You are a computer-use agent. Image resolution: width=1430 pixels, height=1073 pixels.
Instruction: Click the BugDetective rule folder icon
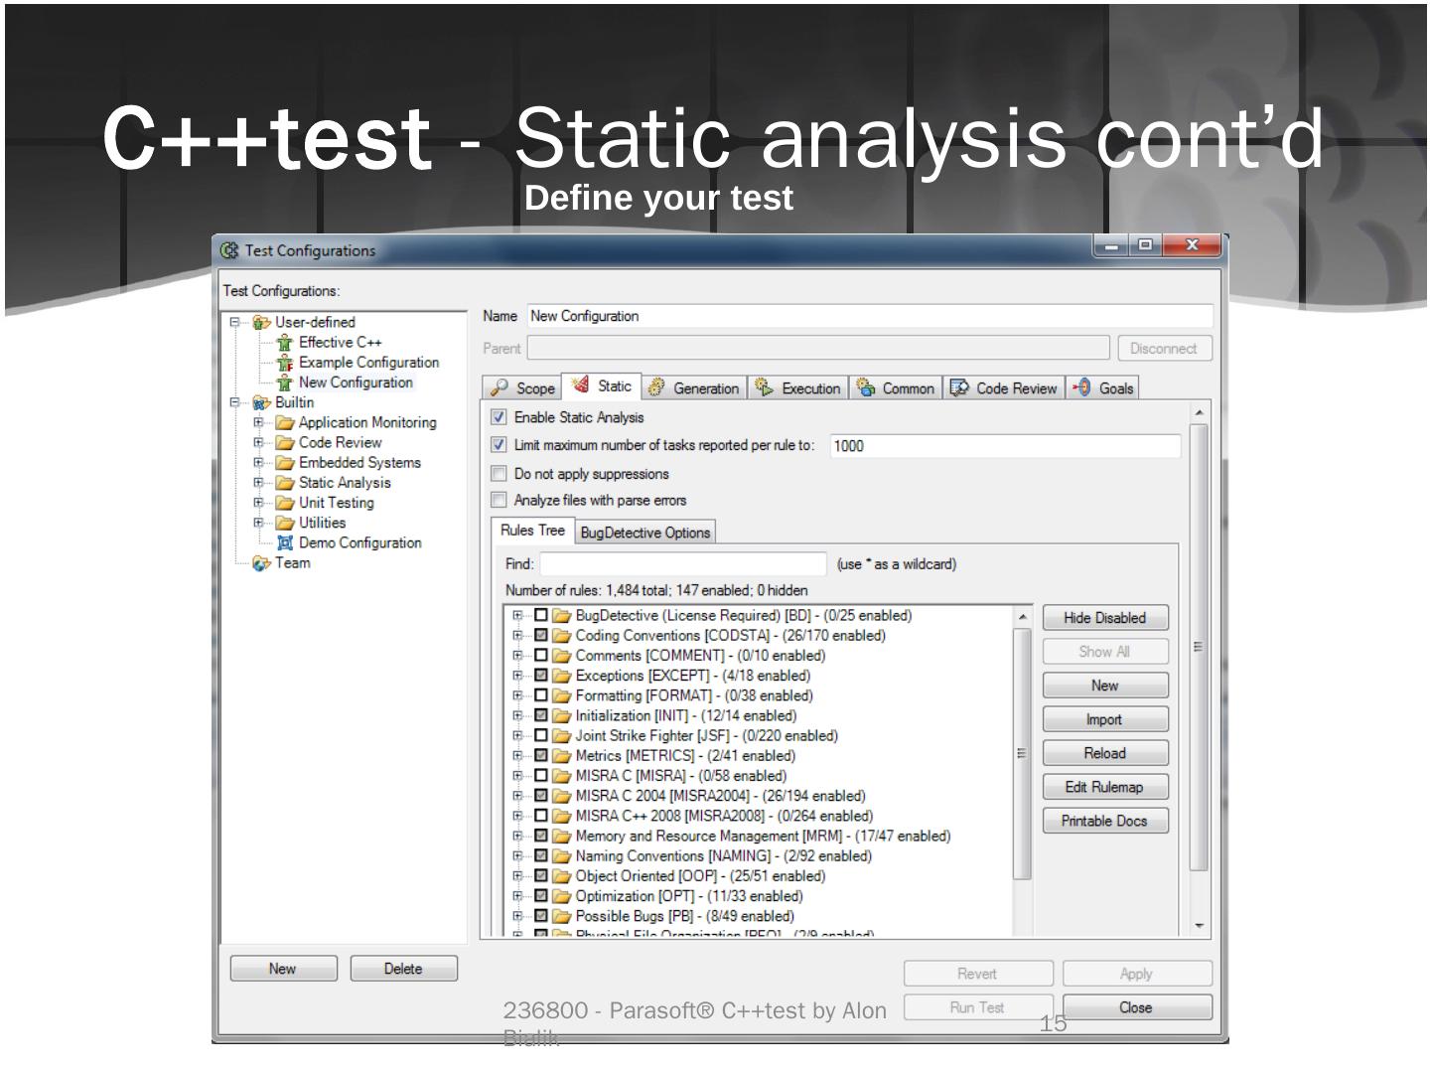pyautogui.click(x=562, y=616)
